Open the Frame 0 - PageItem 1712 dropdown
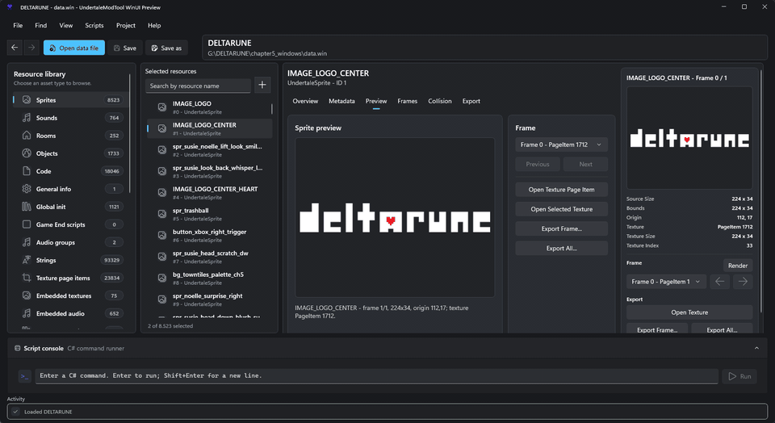 (x=562, y=144)
